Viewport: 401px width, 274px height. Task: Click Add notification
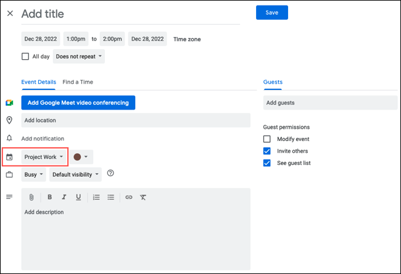(x=43, y=139)
